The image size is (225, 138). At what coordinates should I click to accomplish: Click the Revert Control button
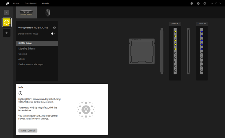[28, 130]
